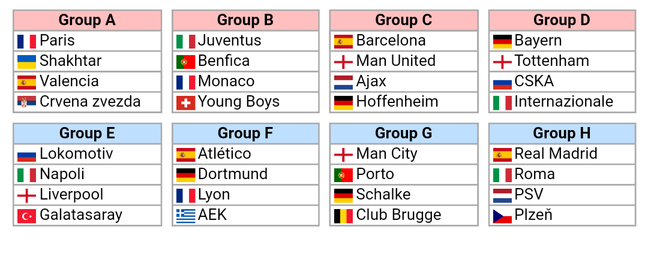Screen dimensions: 648x263
Task: Click the Ukrainian flag beside Shakhtar
Action: (x=27, y=62)
